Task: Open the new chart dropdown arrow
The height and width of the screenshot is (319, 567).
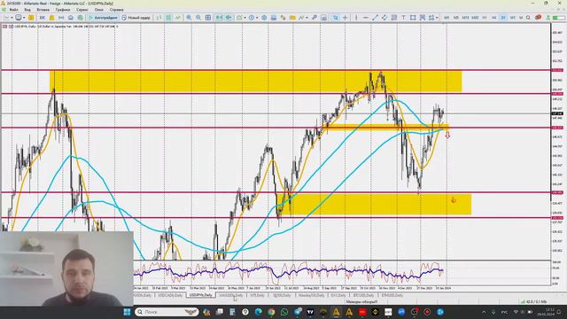Action: [x=12, y=18]
